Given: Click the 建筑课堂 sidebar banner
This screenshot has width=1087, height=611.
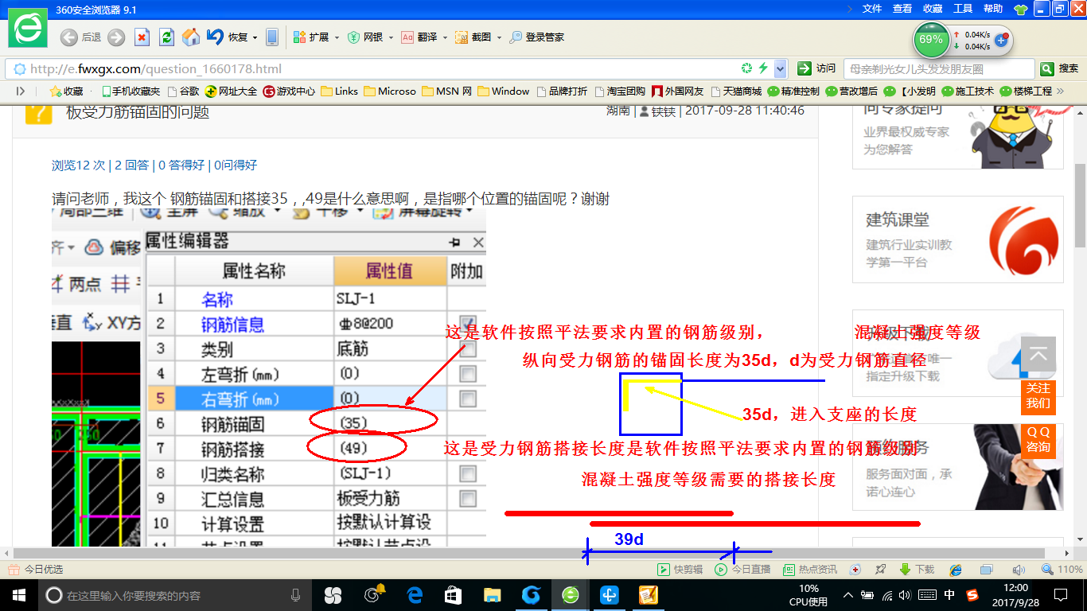Looking at the screenshot, I should pyautogui.click(x=958, y=239).
